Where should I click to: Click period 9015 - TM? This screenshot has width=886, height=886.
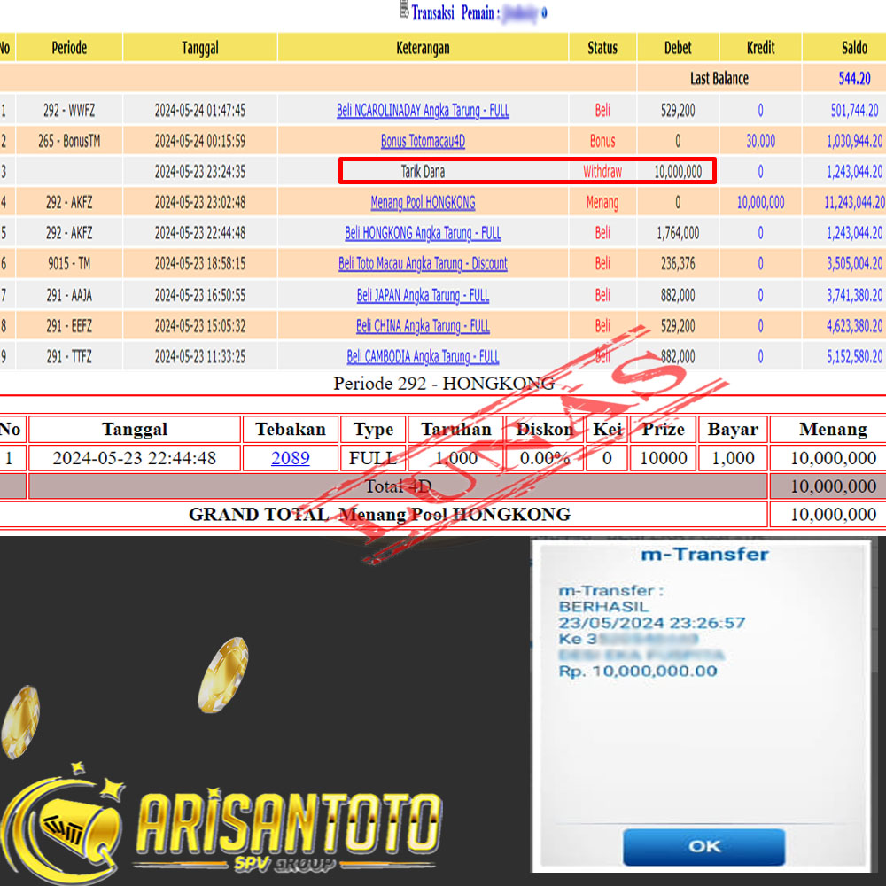69,263
